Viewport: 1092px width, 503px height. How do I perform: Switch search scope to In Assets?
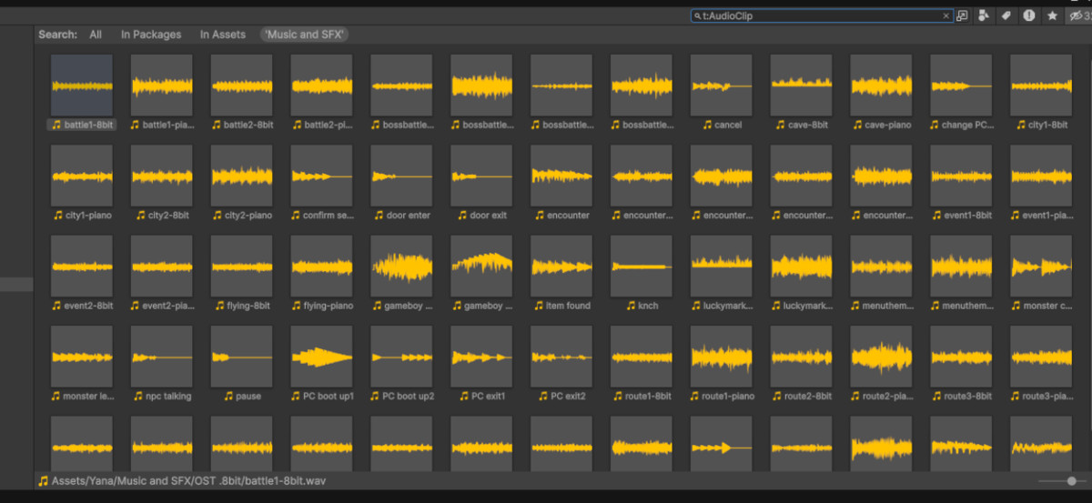223,35
